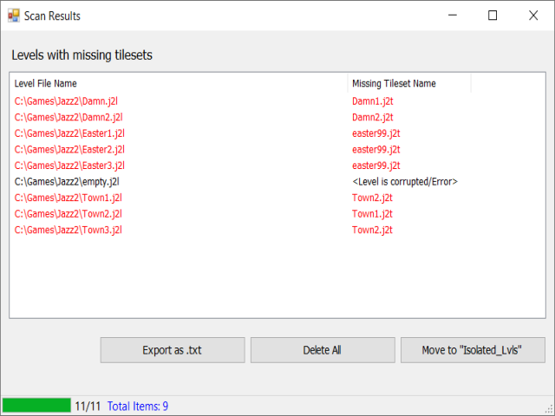Click the "Levels with missing tilesets" heading
The height and width of the screenshot is (416, 555).
coord(82,55)
